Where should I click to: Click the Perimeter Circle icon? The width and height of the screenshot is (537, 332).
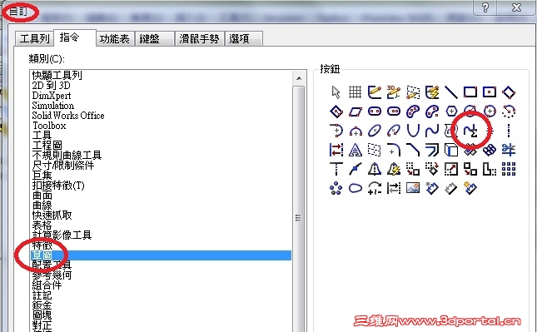coord(490,111)
